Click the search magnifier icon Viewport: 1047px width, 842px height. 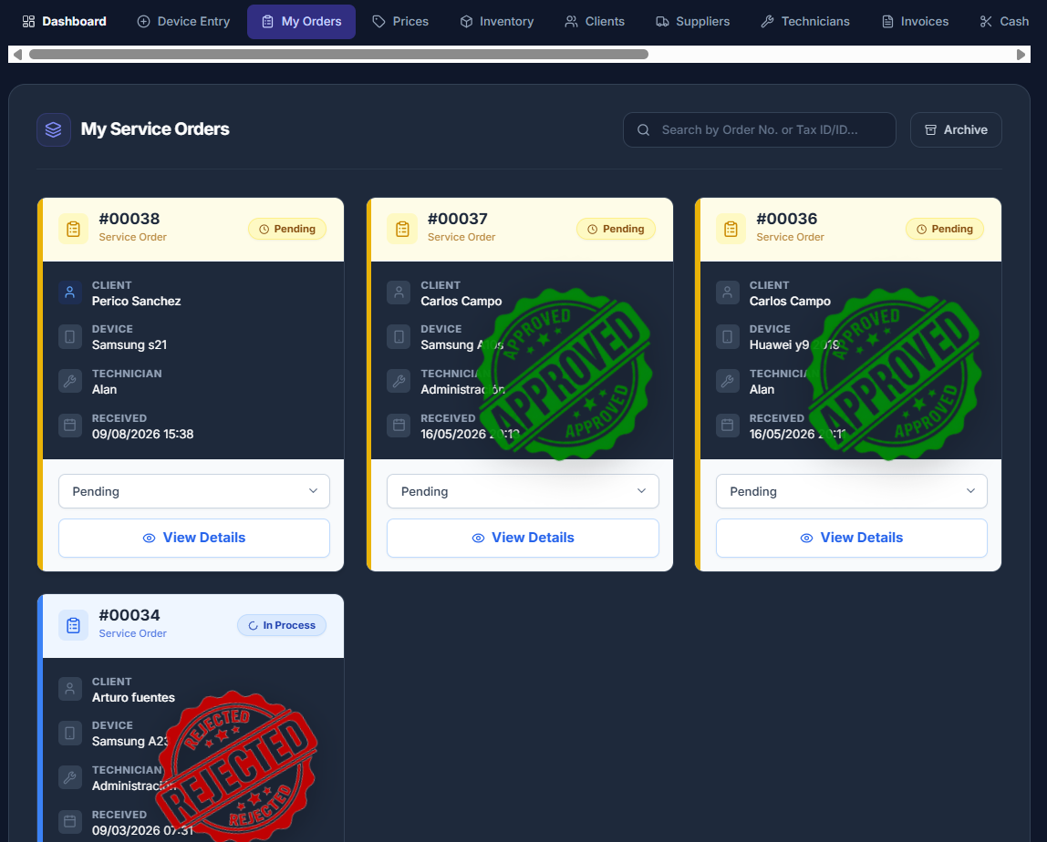pos(643,129)
